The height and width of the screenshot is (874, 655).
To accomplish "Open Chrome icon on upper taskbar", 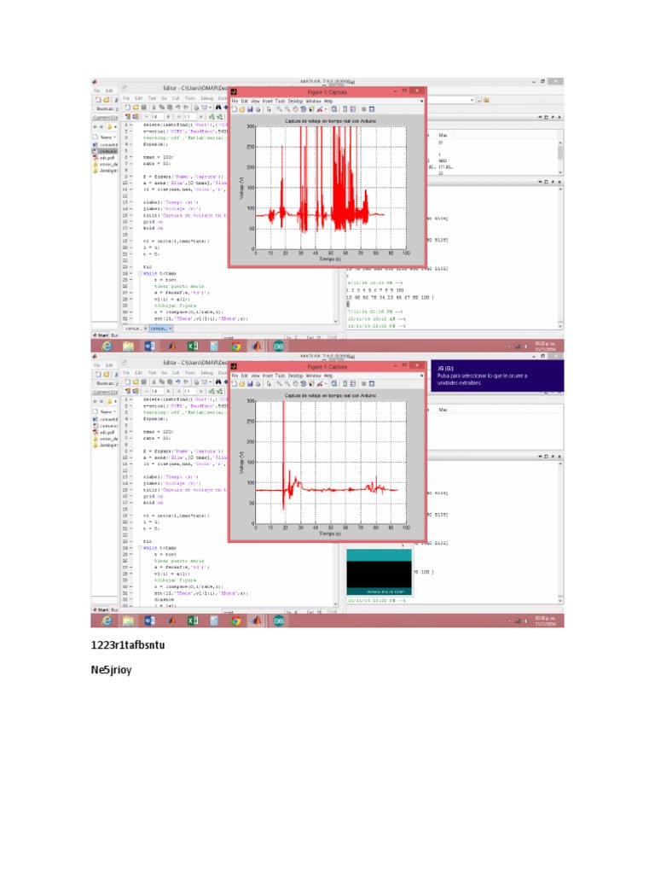I will point(235,347).
